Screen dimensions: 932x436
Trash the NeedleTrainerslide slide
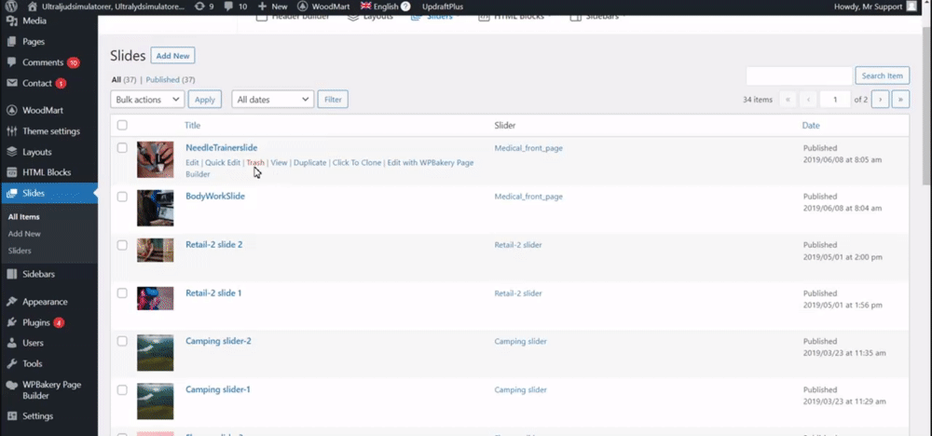coord(255,163)
